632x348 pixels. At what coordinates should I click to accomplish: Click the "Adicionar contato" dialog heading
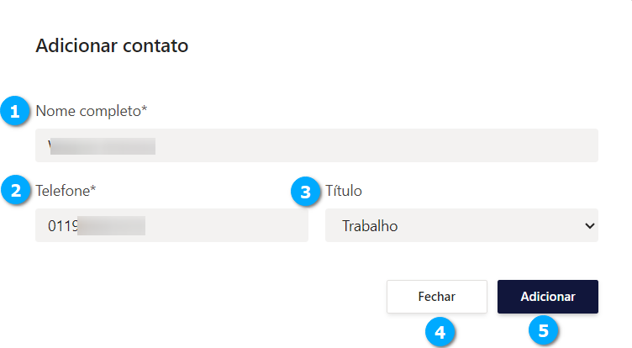click(112, 46)
